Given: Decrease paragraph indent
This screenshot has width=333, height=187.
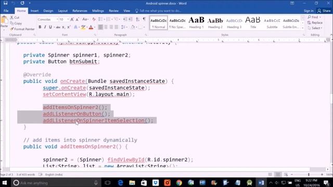Looking at the screenshot, I should pyautogui.click(x=125, y=19).
